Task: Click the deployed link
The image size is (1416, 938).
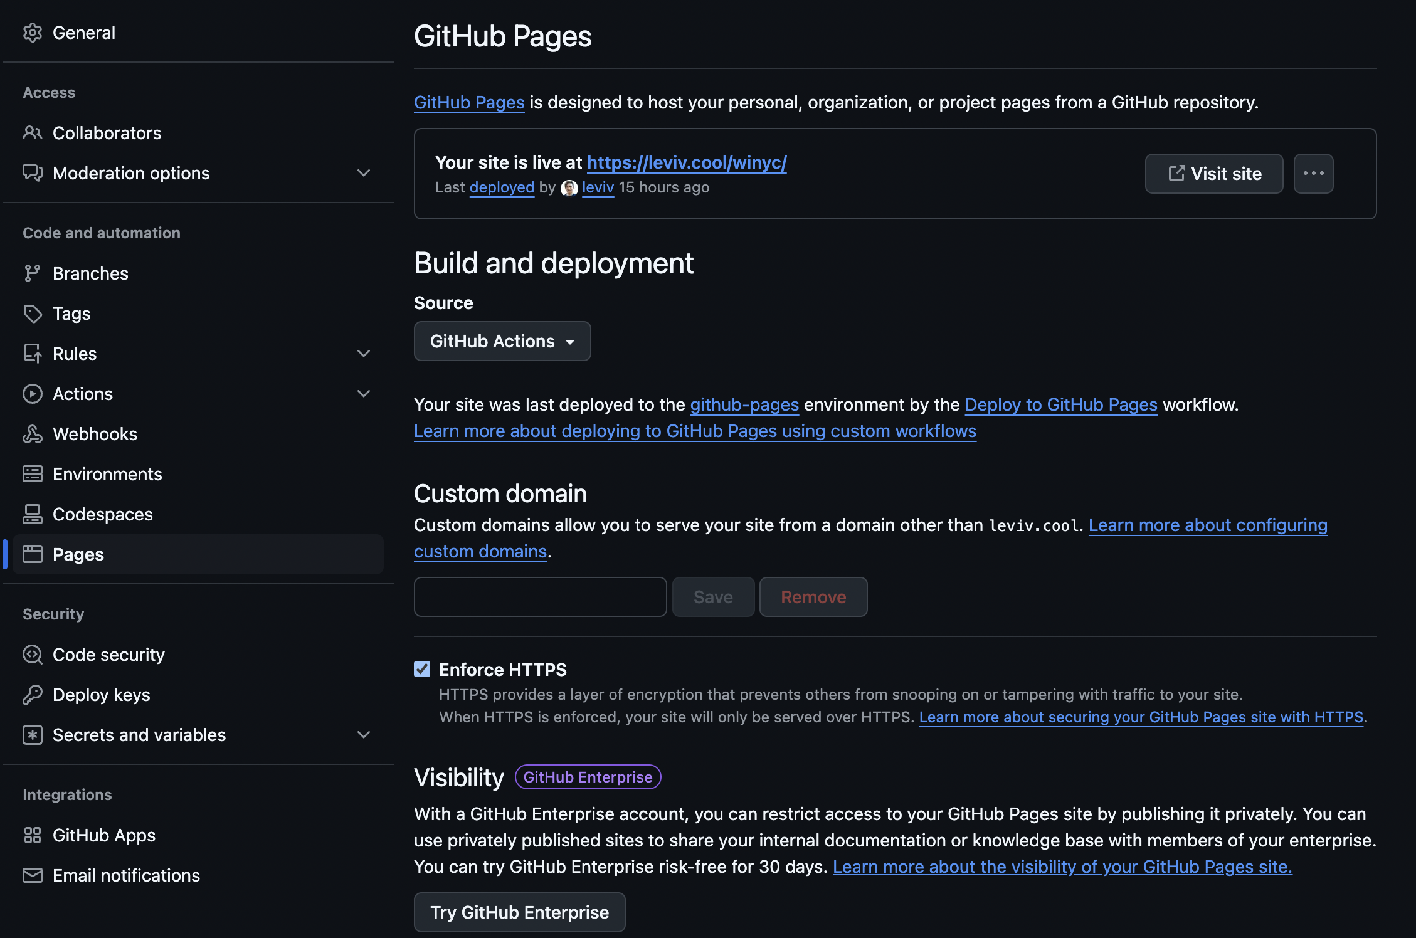Action: pyautogui.click(x=502, y=187)
